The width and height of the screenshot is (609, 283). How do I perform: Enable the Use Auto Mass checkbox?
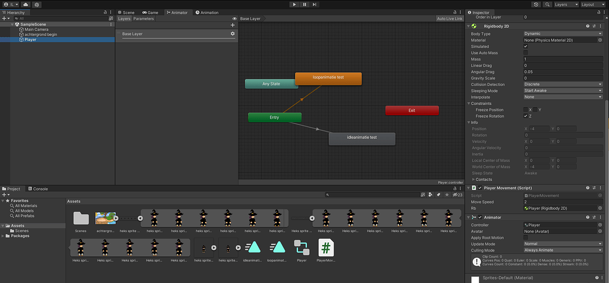coord(526,53)
